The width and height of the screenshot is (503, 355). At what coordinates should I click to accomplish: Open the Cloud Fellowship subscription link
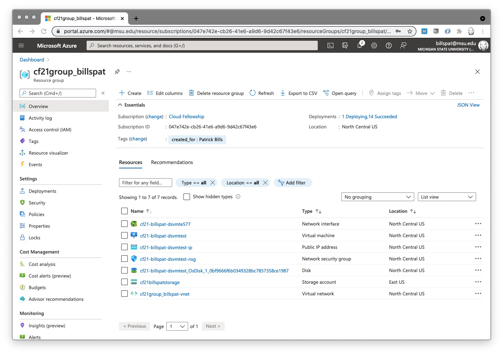tap(186, 116)
